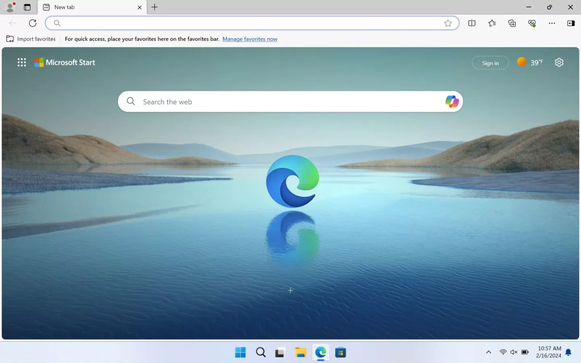Open the Wi-Fi network icon
Viewport: 581px width, 363px height.
tap(503, 352)
